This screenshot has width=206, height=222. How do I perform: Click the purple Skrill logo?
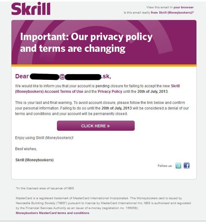tap(31, 9)
